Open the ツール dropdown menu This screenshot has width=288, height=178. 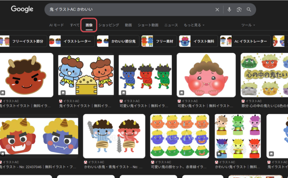point(248,25)
